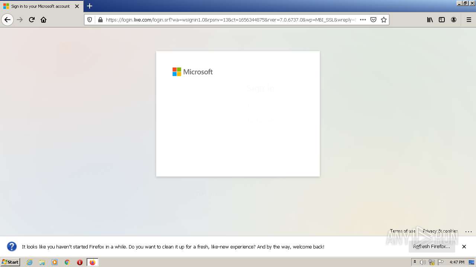The height and width of the screenshot is (267, 476).
Task: Open the Firefox hamburger menu
Action: (469, 20)
